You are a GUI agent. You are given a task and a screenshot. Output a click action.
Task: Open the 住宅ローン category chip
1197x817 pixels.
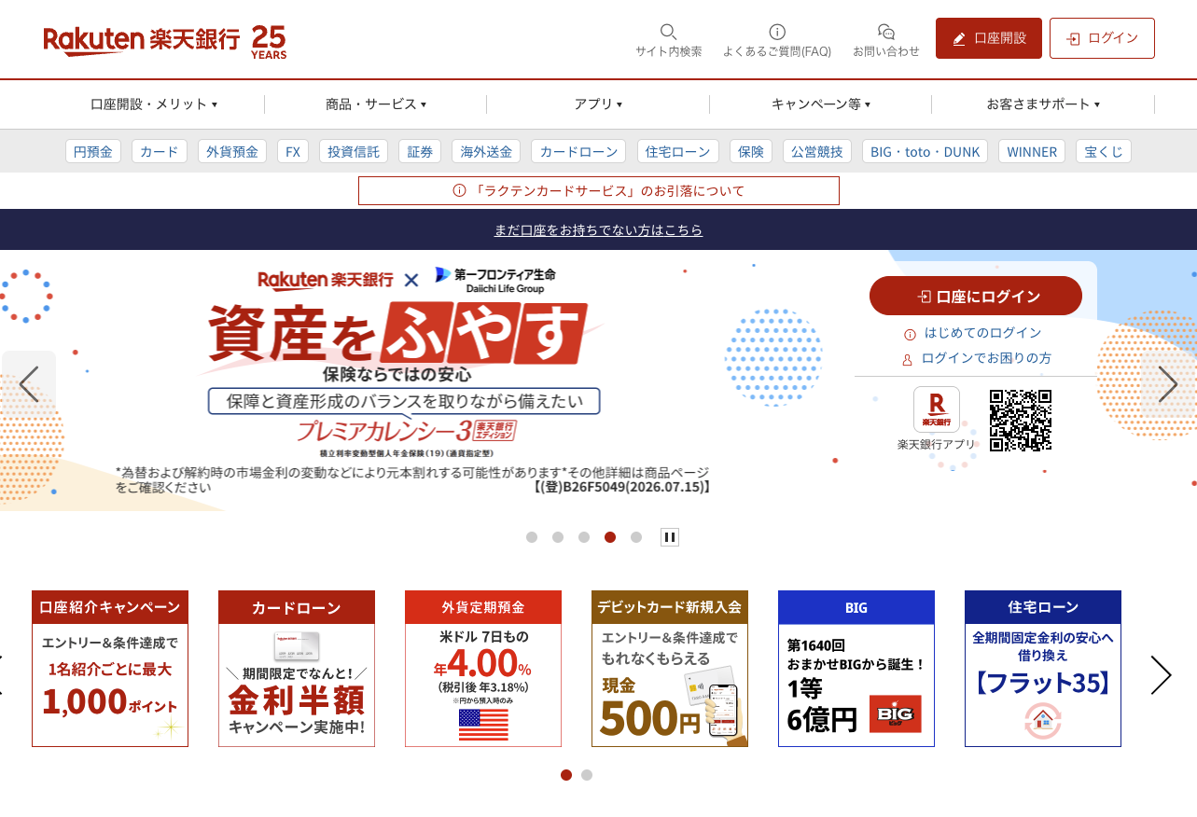tap(678, 151)
